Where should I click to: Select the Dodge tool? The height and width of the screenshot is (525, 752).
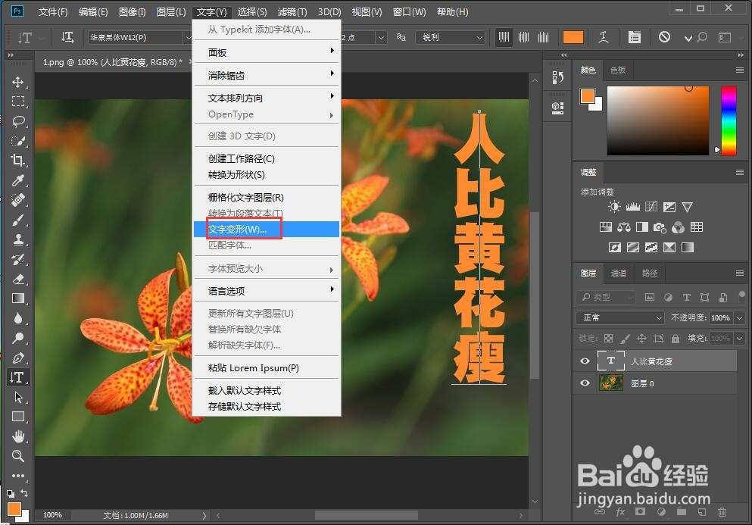[x=18, y=338]
